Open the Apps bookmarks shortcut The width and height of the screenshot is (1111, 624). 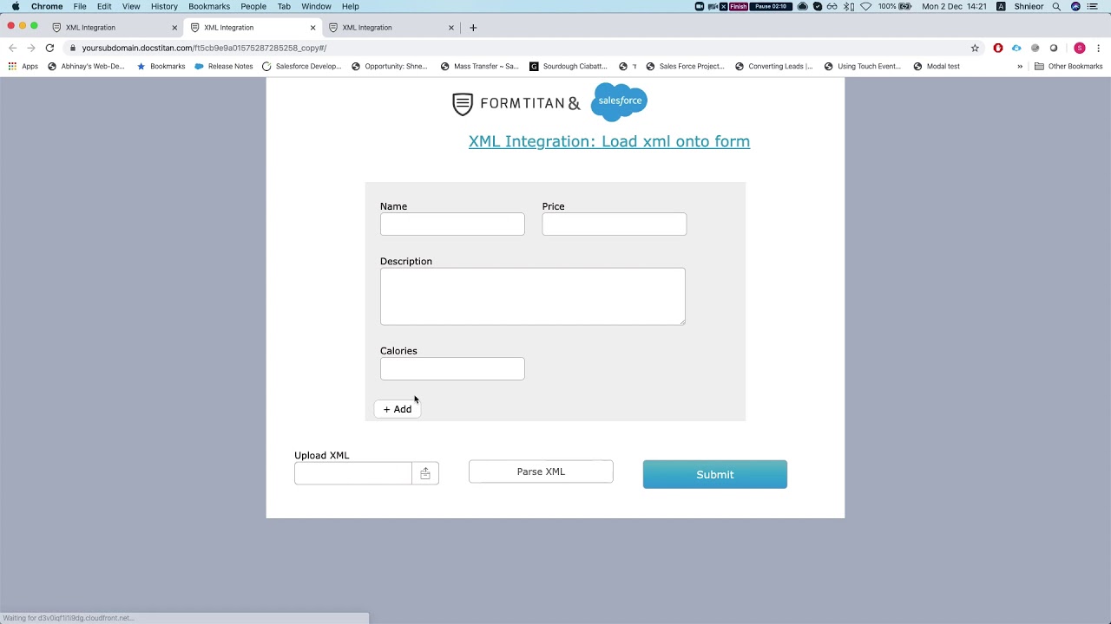point(23,66)
